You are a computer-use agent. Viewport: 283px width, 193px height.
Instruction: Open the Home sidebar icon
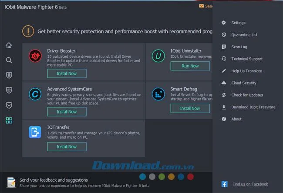click(9, 45)
